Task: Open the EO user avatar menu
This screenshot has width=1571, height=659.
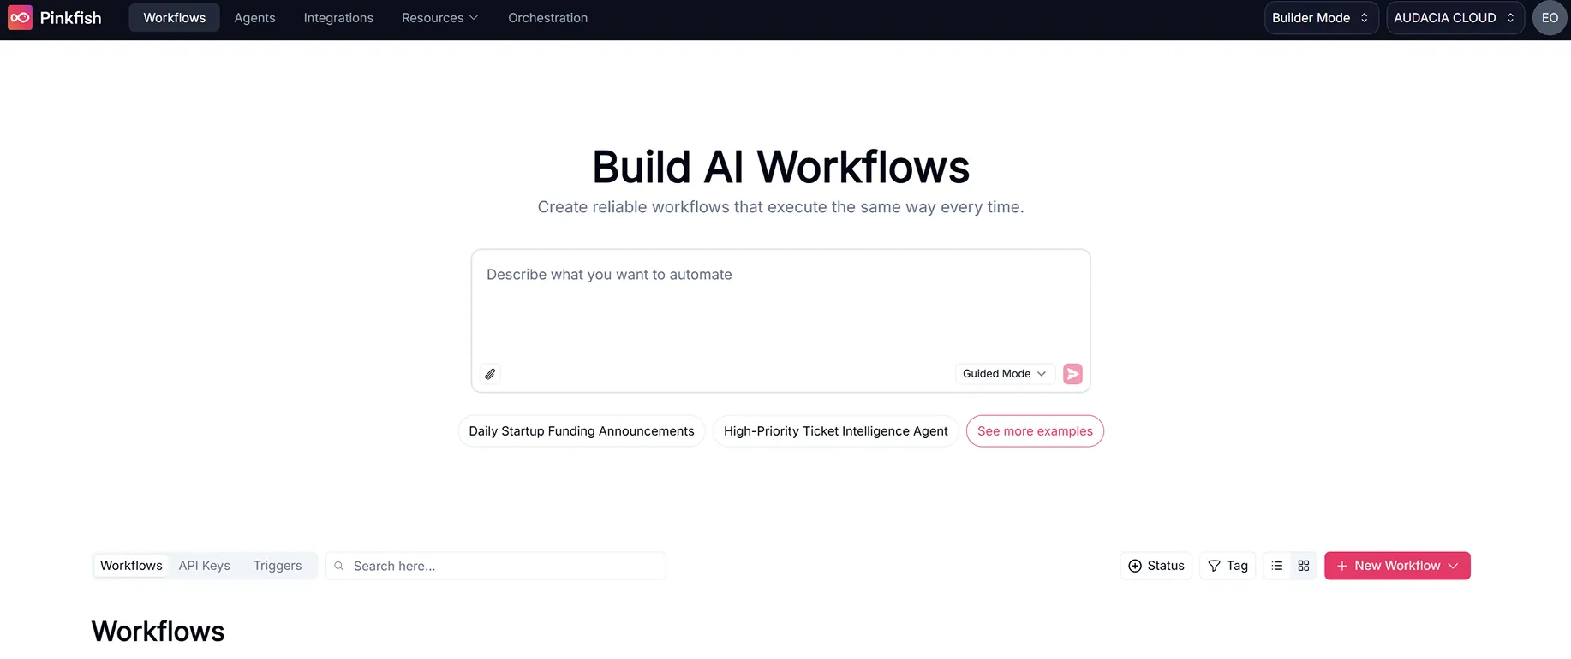Action: point(1549,18)
